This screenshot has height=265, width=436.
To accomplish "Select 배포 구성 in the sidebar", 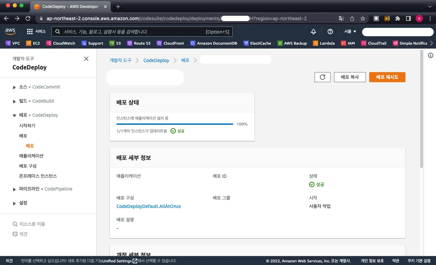I will [28, 166].
